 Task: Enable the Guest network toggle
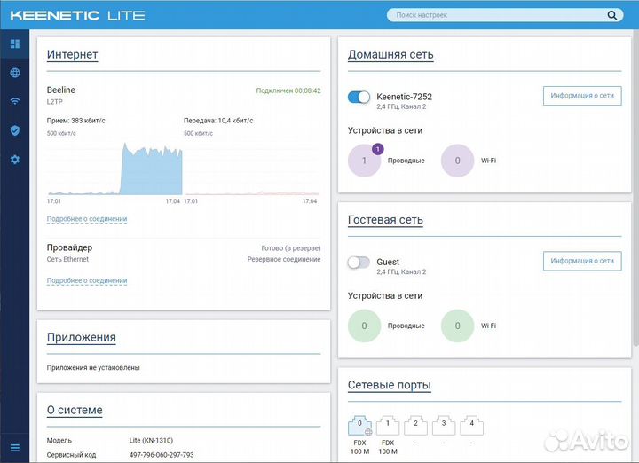pyautogui.click(x=359, y=263)
